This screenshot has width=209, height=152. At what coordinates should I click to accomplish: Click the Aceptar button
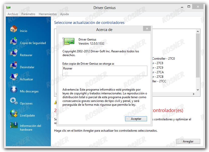tap(136, 119)
